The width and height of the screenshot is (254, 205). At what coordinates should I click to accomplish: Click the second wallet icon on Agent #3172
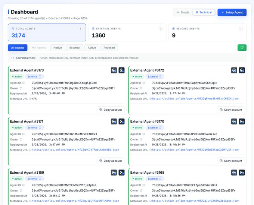pos(242,70)
